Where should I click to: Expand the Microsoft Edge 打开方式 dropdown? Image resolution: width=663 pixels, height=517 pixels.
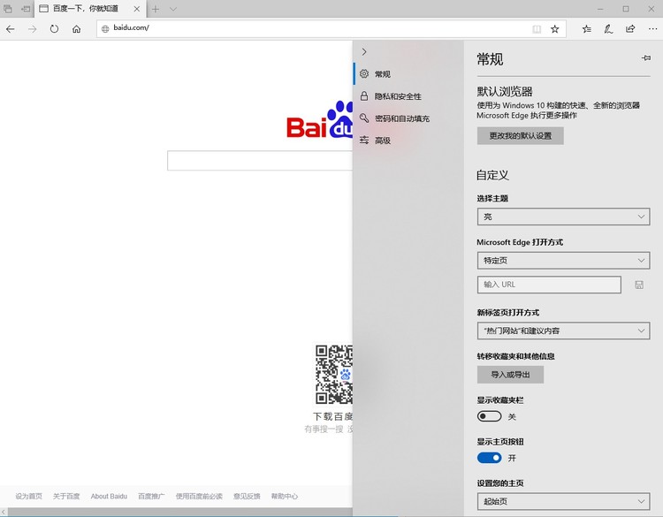pos(563,261)
